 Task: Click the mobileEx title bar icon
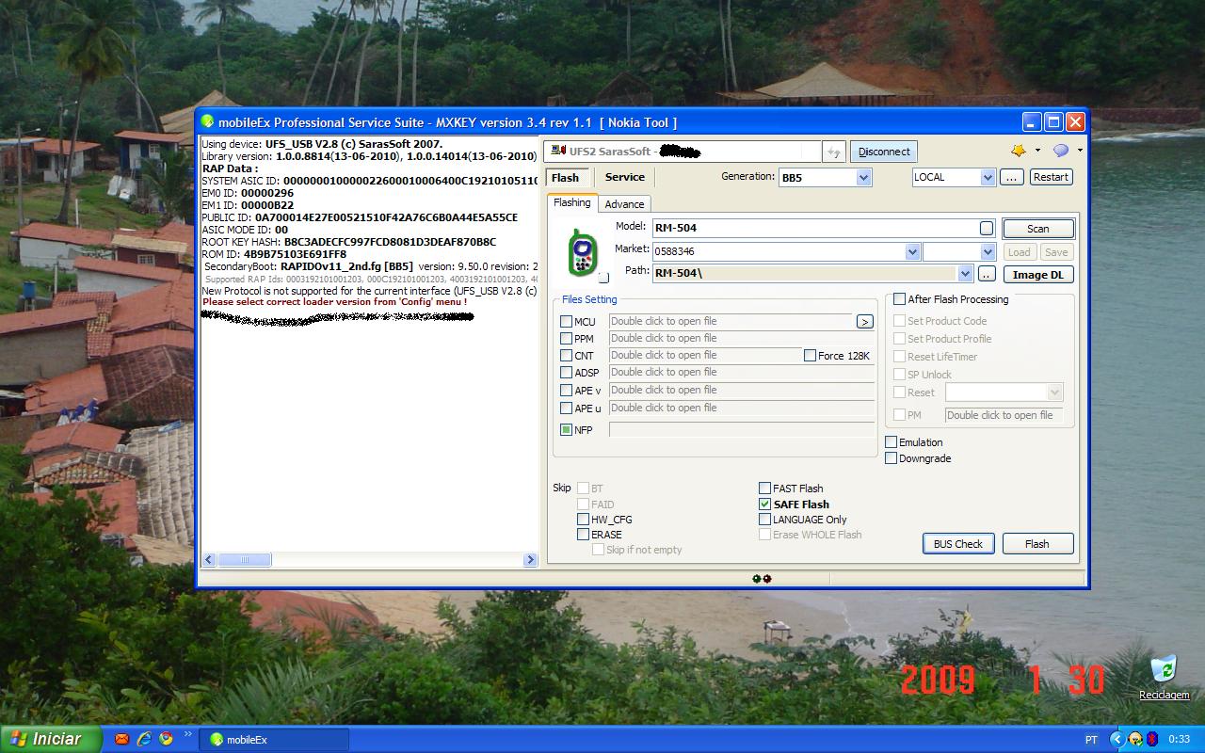(x=207, y=122)
